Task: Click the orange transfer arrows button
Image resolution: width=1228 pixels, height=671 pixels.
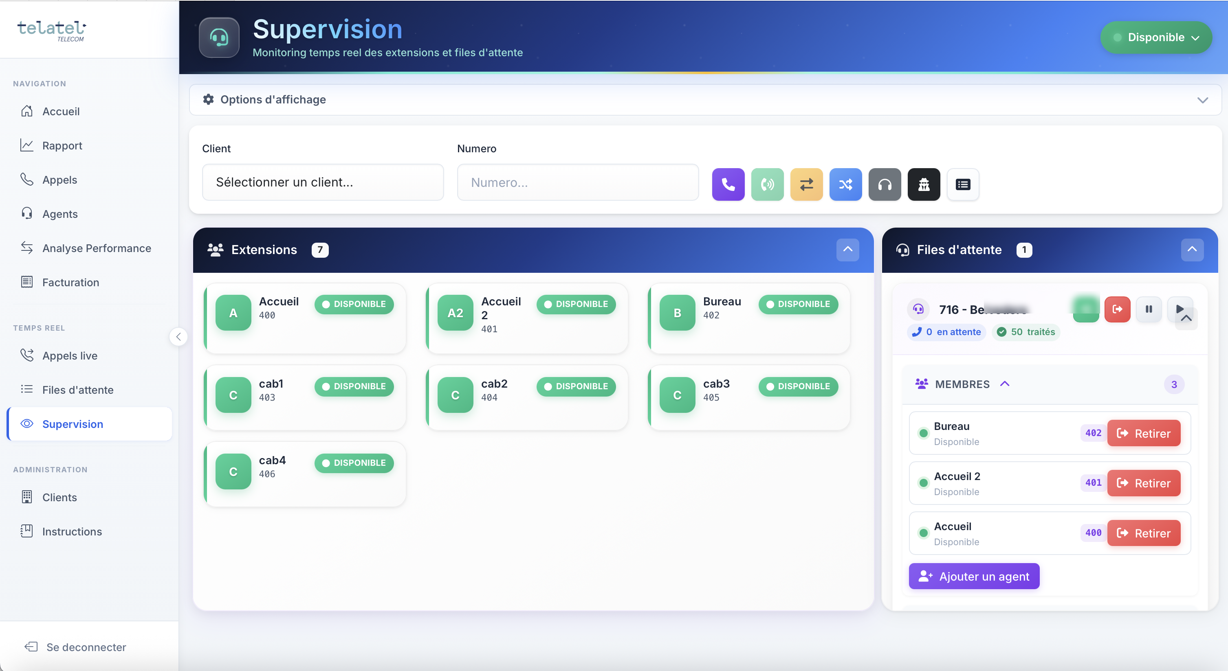Action: pyautogui.click(x=806, y=184)
